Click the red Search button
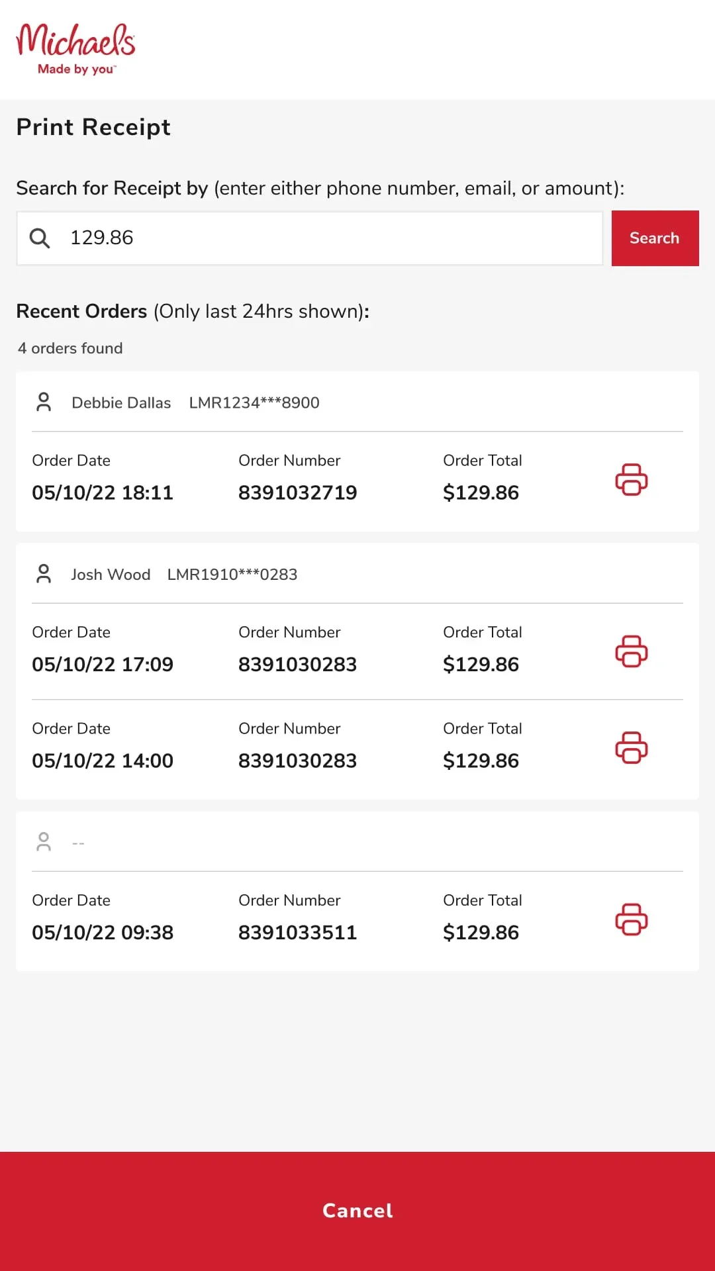Image resolution: width=715 pixels, height=1271 pixels. tap(655, 238)
